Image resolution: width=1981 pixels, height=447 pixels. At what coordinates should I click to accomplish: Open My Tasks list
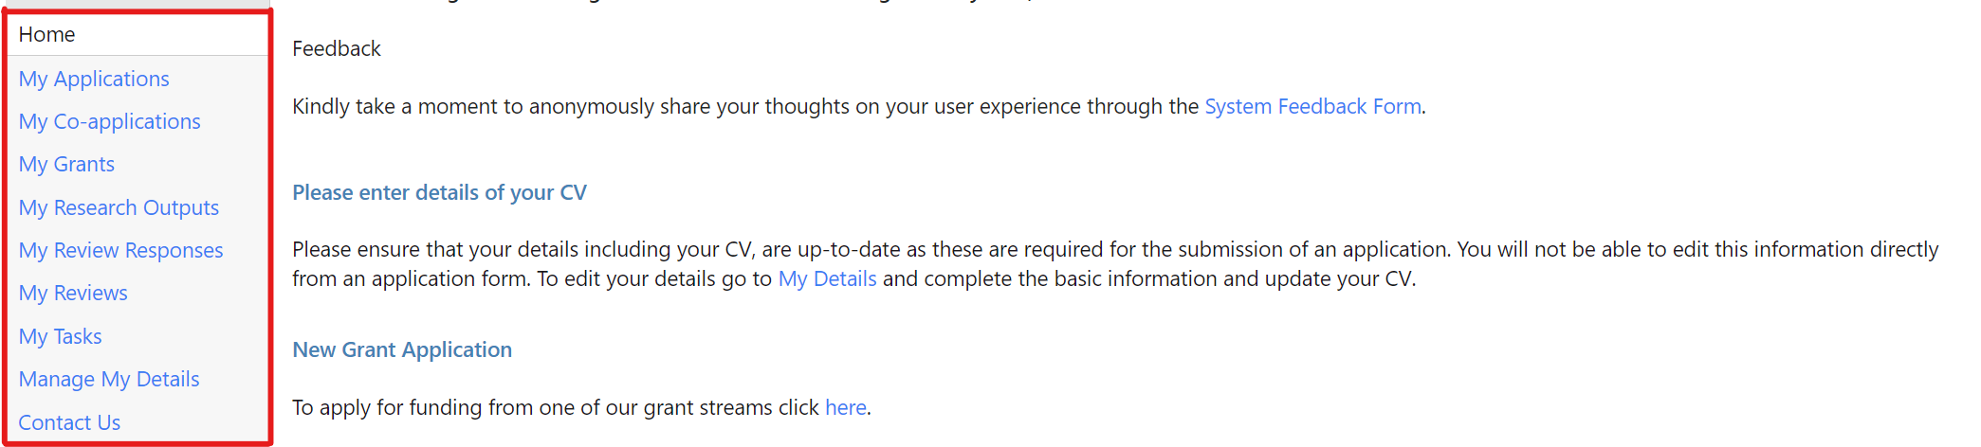pos(60,336)
